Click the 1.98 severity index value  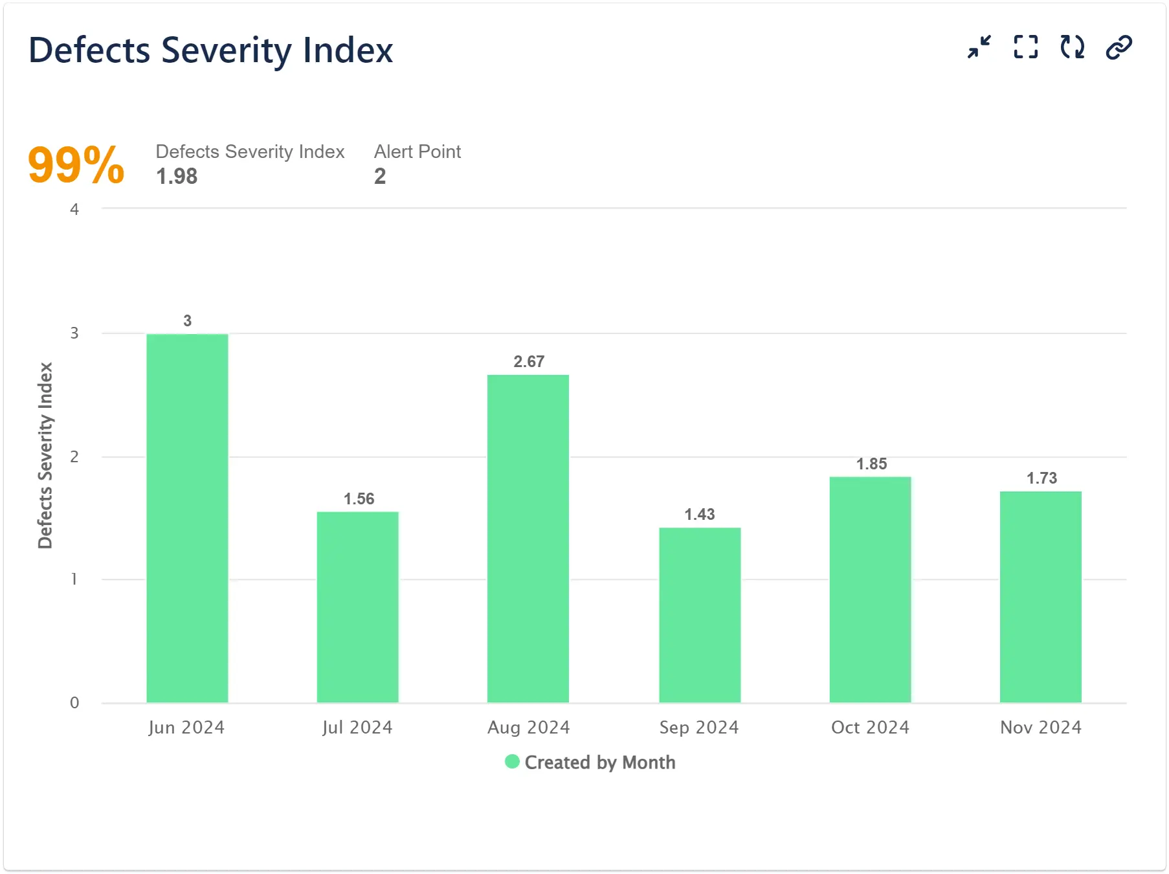point(177,176)
